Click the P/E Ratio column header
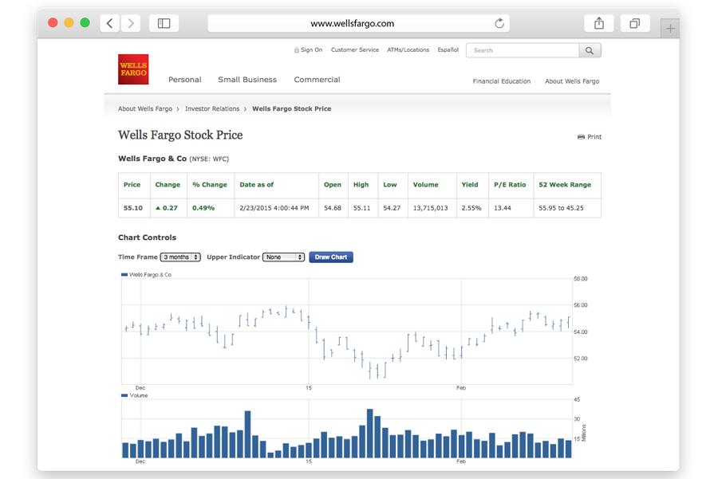Image resolution: width=718 pixels, height=479 pixels. click(510, 185)
